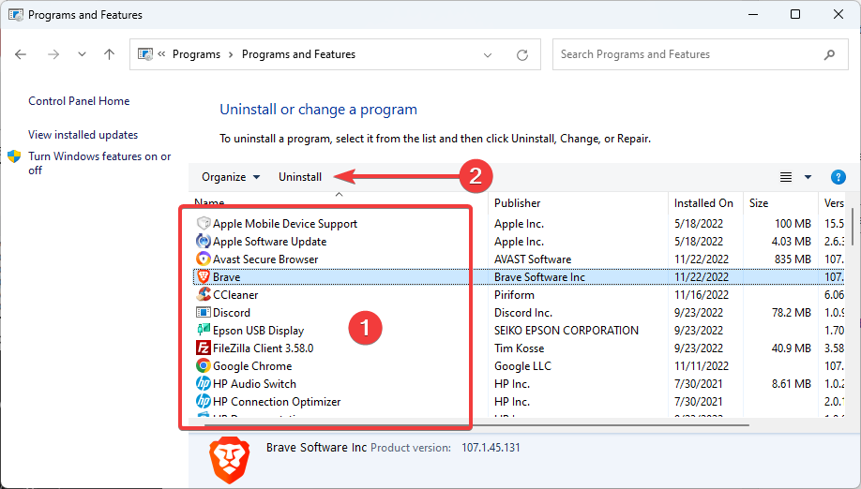Select the CCleaner entry
Image resolution: width=861 pixels, height=489 pixels.
(x=235, y=294)
